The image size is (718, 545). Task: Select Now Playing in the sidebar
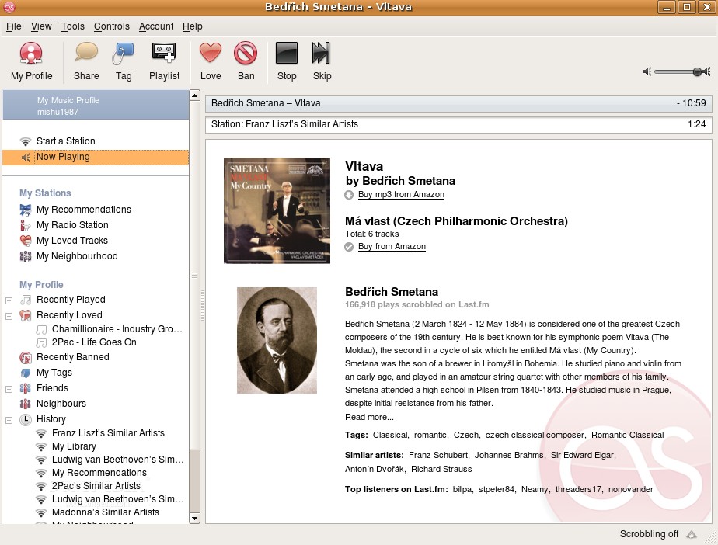[x=96, y=157]
